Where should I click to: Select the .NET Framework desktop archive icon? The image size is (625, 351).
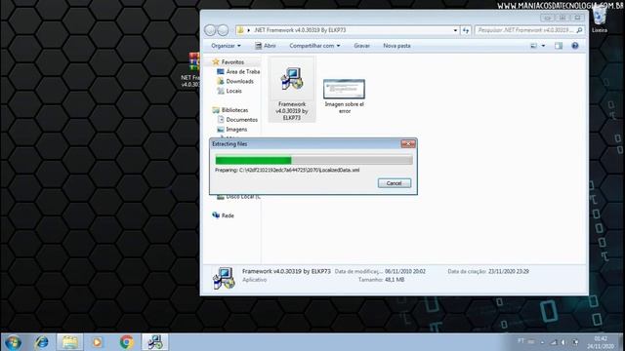[191, 70]
